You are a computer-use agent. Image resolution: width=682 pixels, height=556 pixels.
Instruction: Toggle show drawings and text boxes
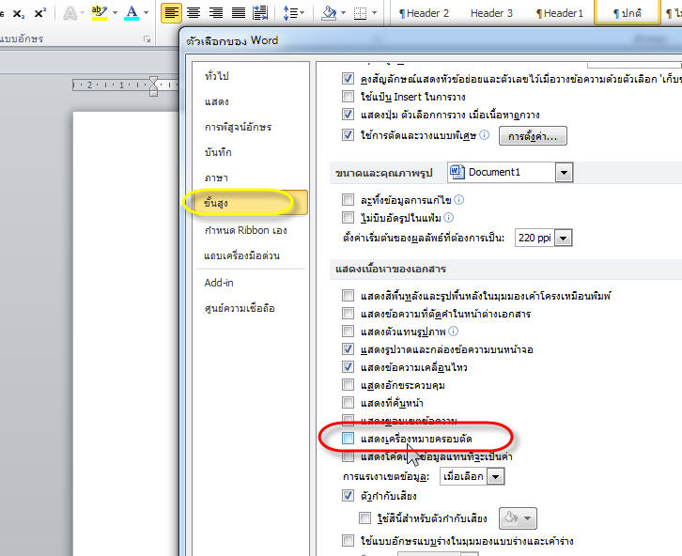coord(348,349)
